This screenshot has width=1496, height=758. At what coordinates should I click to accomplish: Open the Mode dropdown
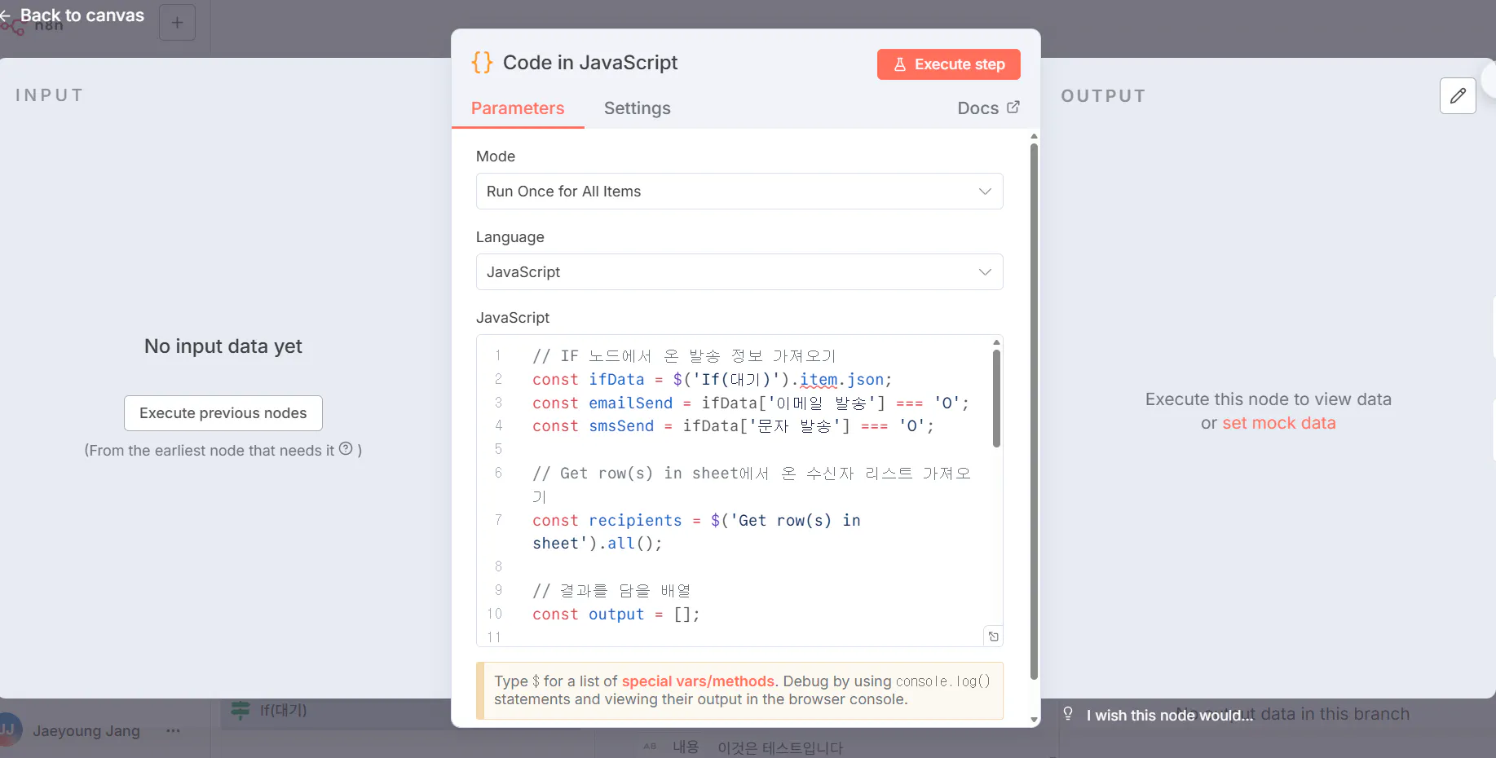coord(739,192)
